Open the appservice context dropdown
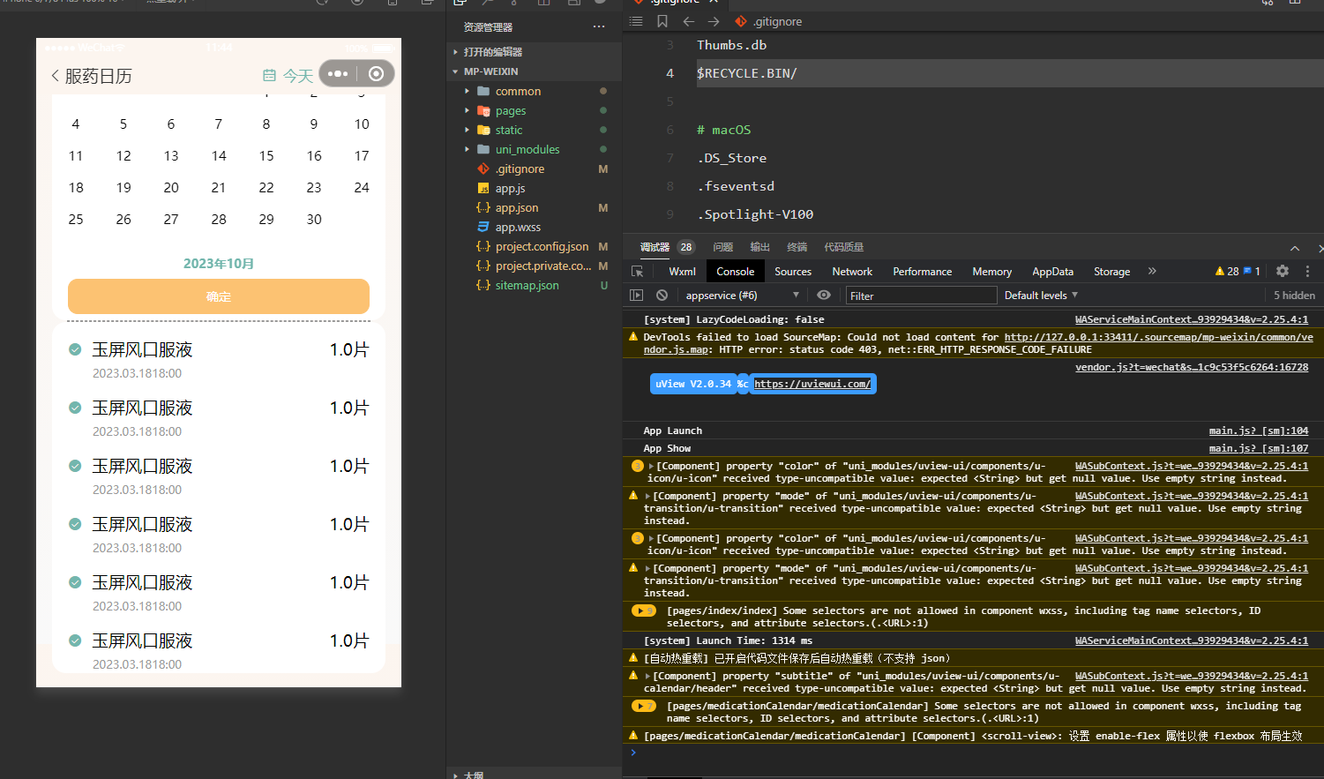Image resolution: width=1324 pixels, height=779 pixels. tap(743, 296)
